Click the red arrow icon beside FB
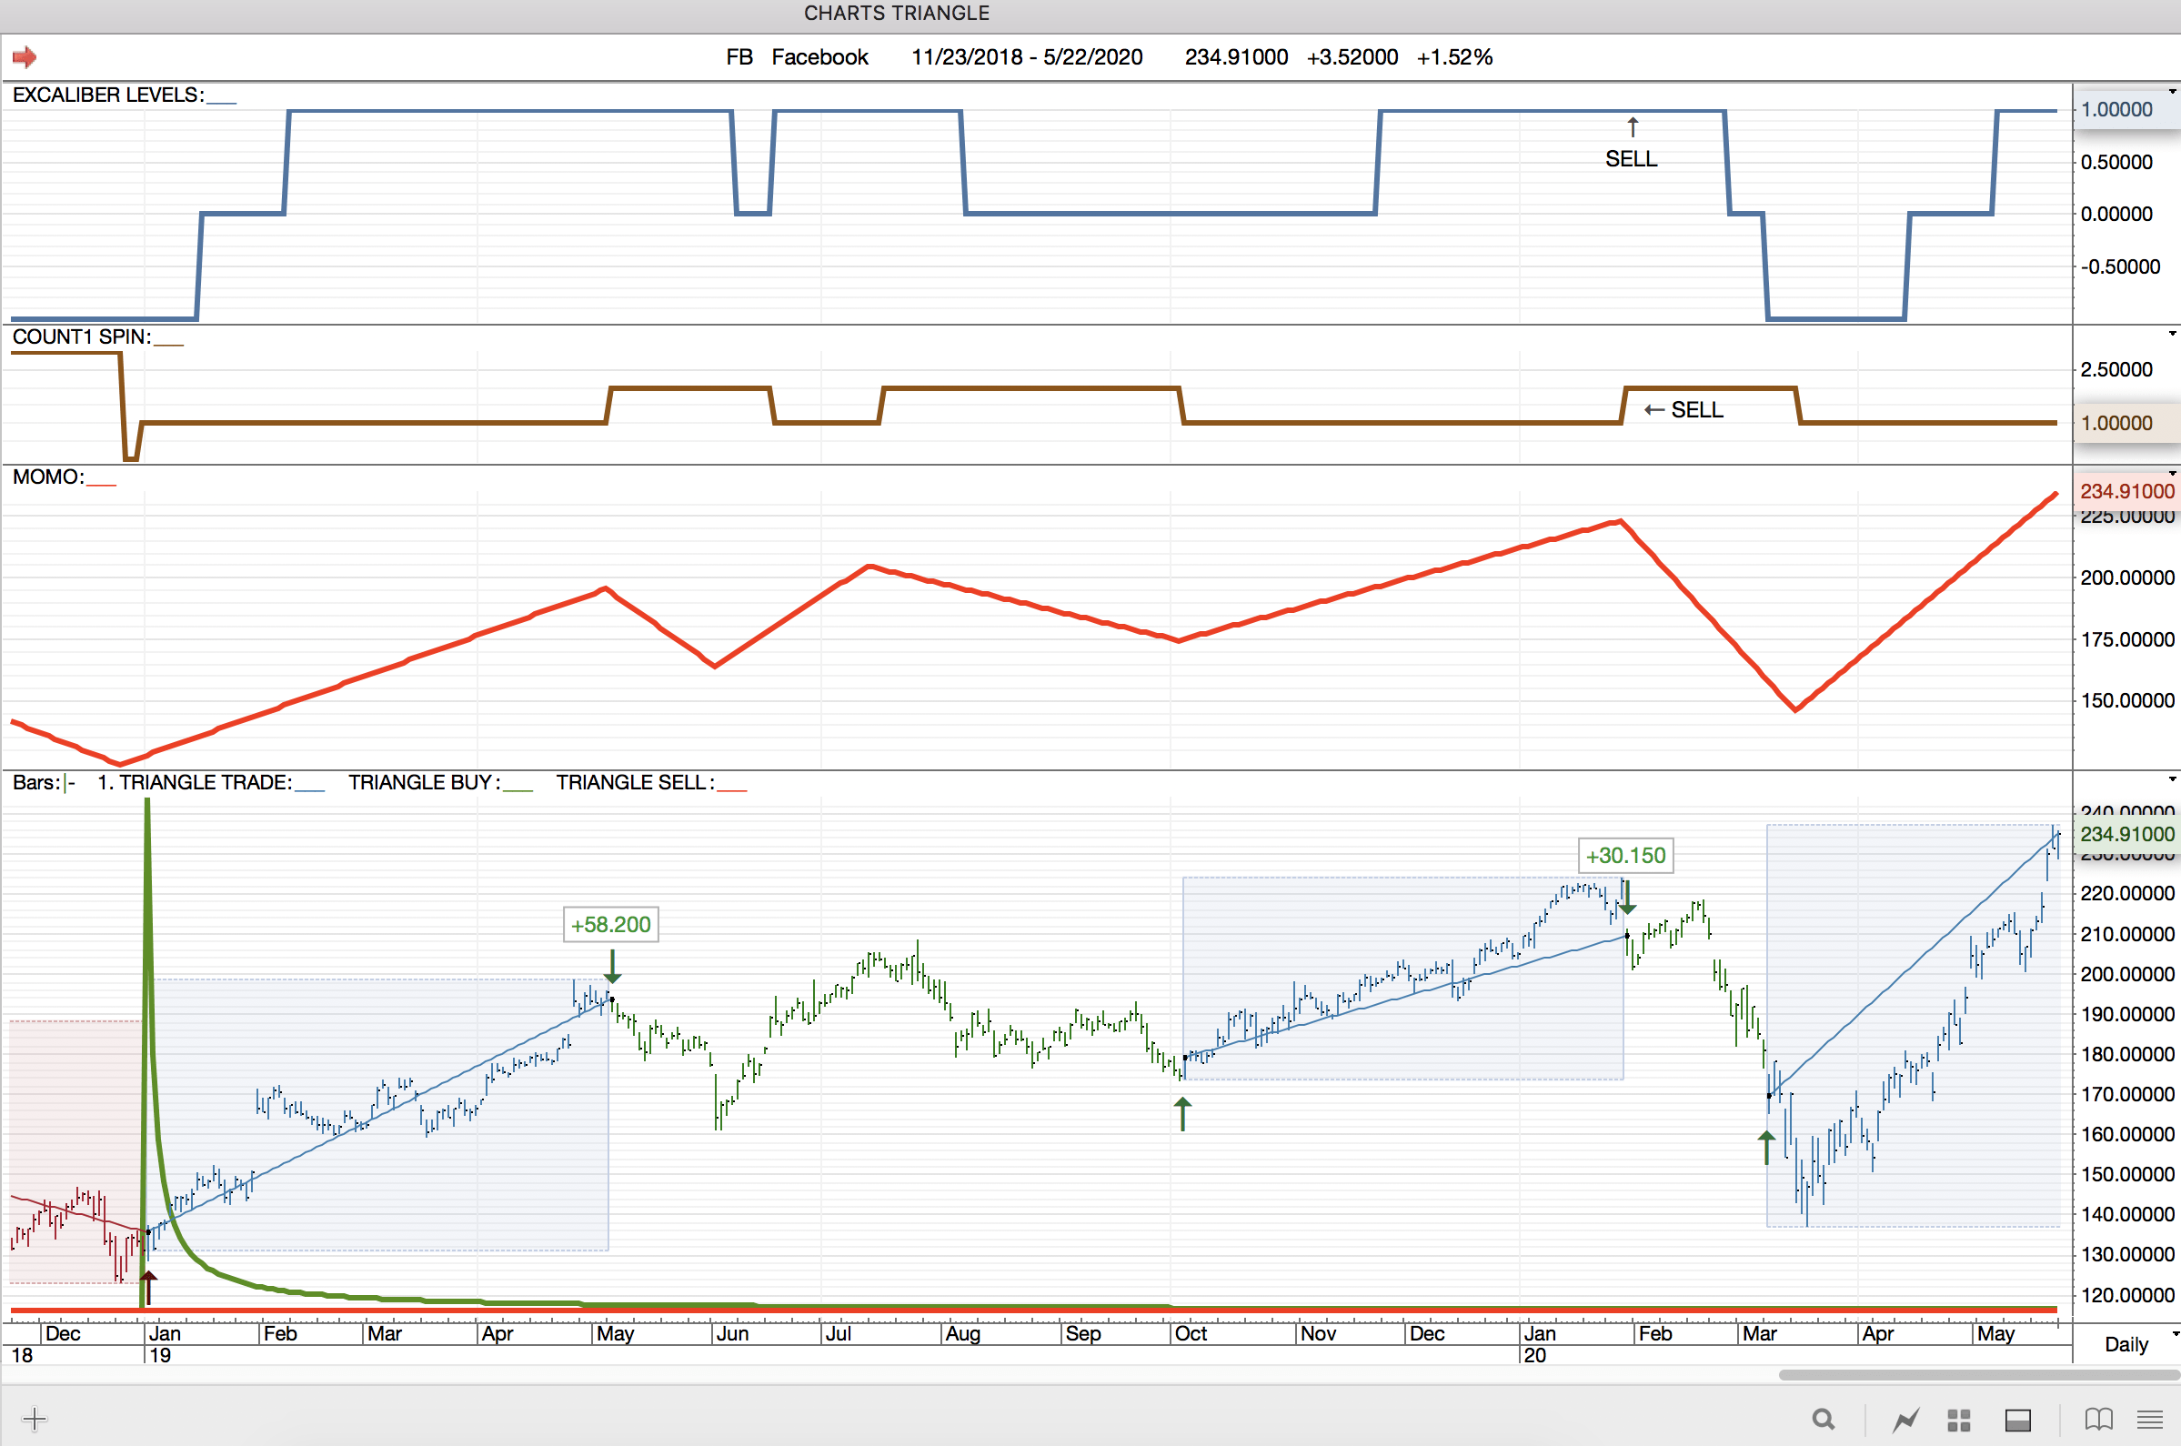The image size is (2181, 1446). (24, 57)
